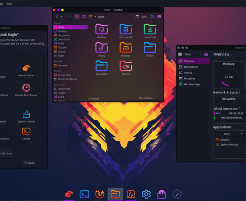Click the Close button in the Welcome window
Viewport: 246px width, 201px height.
tap(30, 163)
